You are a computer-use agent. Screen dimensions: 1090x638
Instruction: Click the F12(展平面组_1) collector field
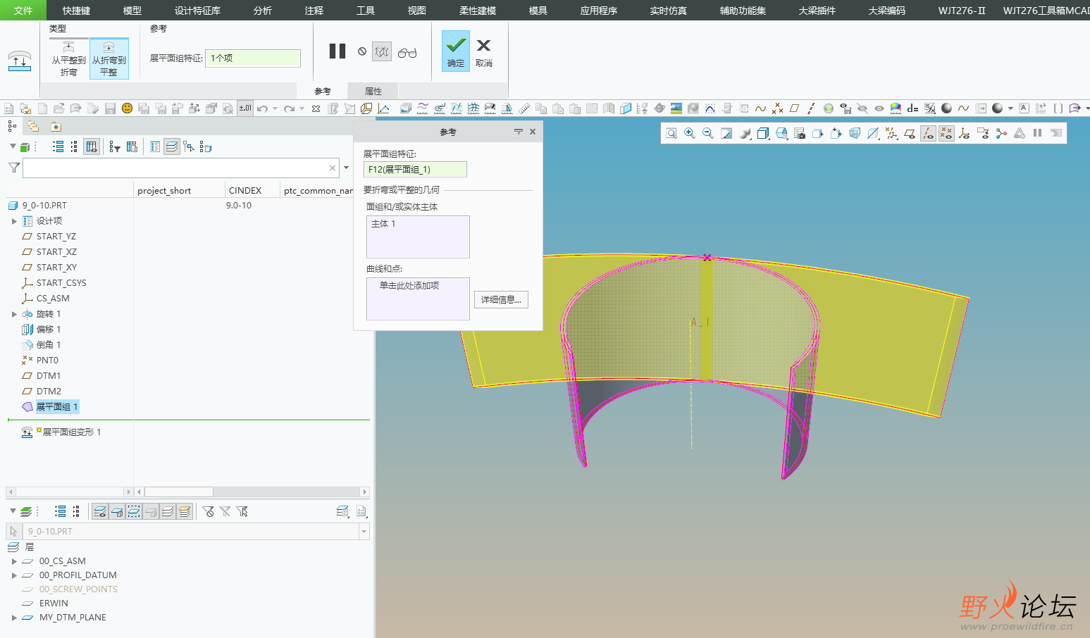415,169
